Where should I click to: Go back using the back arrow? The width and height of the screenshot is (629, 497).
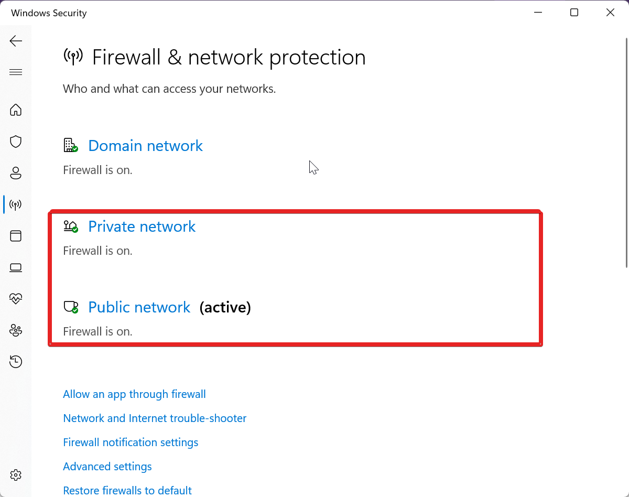(x=16, y=41)
